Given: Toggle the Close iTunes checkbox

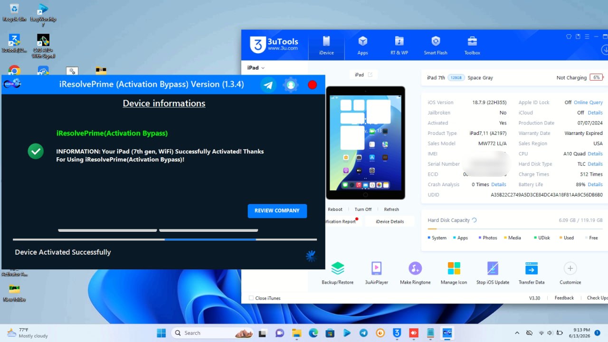Looking at the screenshot, I should pyautogui.click(x=251, y=298).
